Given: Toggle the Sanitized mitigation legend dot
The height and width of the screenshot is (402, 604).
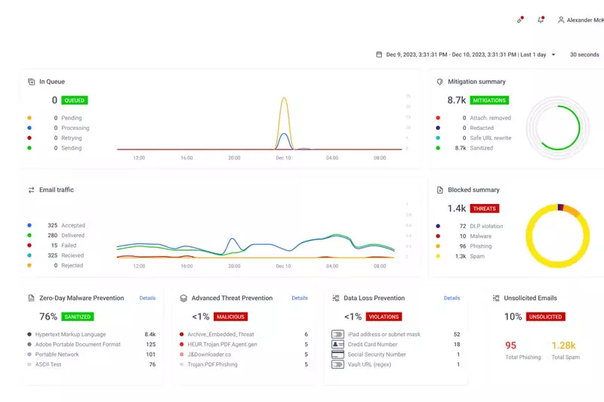Looking at the screenshot, I should click(x=438, y=148).
